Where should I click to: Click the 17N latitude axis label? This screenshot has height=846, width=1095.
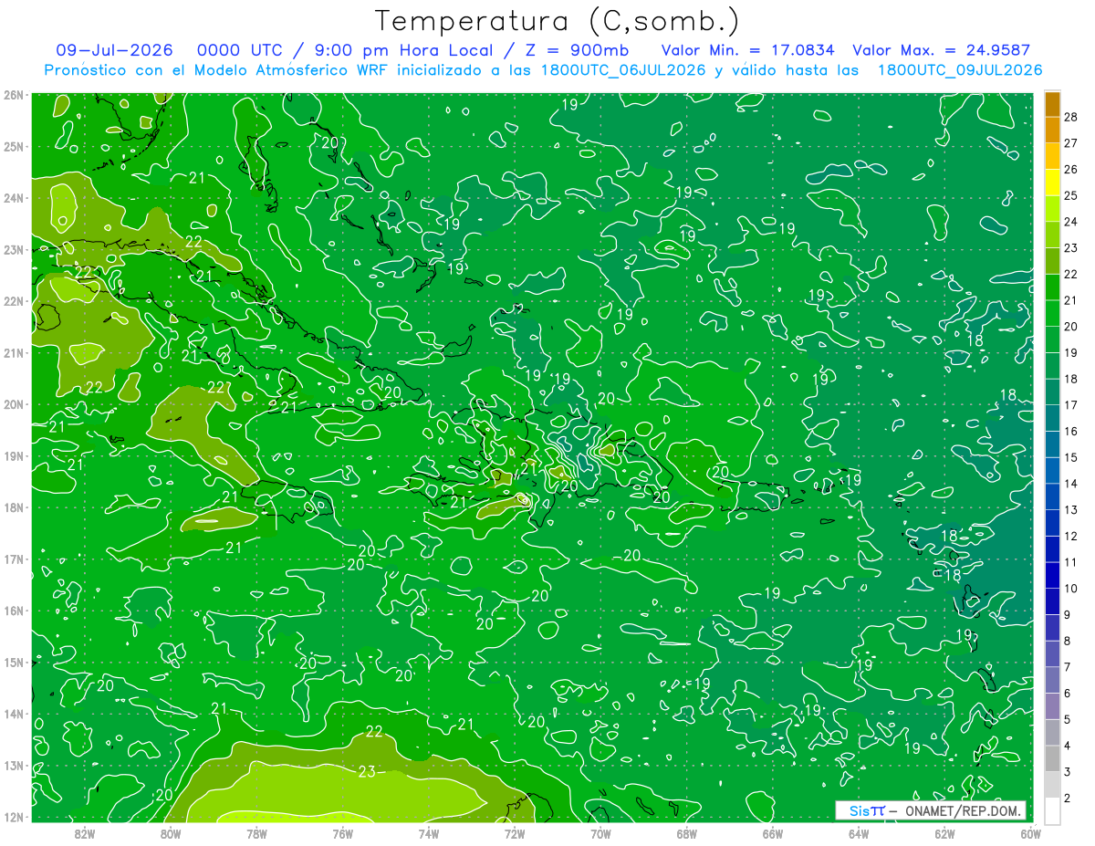pyautogui.click(x=14, y=559)
